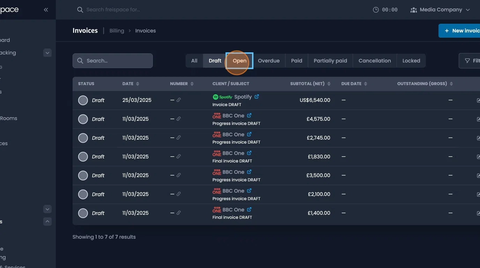Screen dimensions: 480x268
Task: Open the external link for the first BBC One invoice
Action: click(x=249, y=116)
